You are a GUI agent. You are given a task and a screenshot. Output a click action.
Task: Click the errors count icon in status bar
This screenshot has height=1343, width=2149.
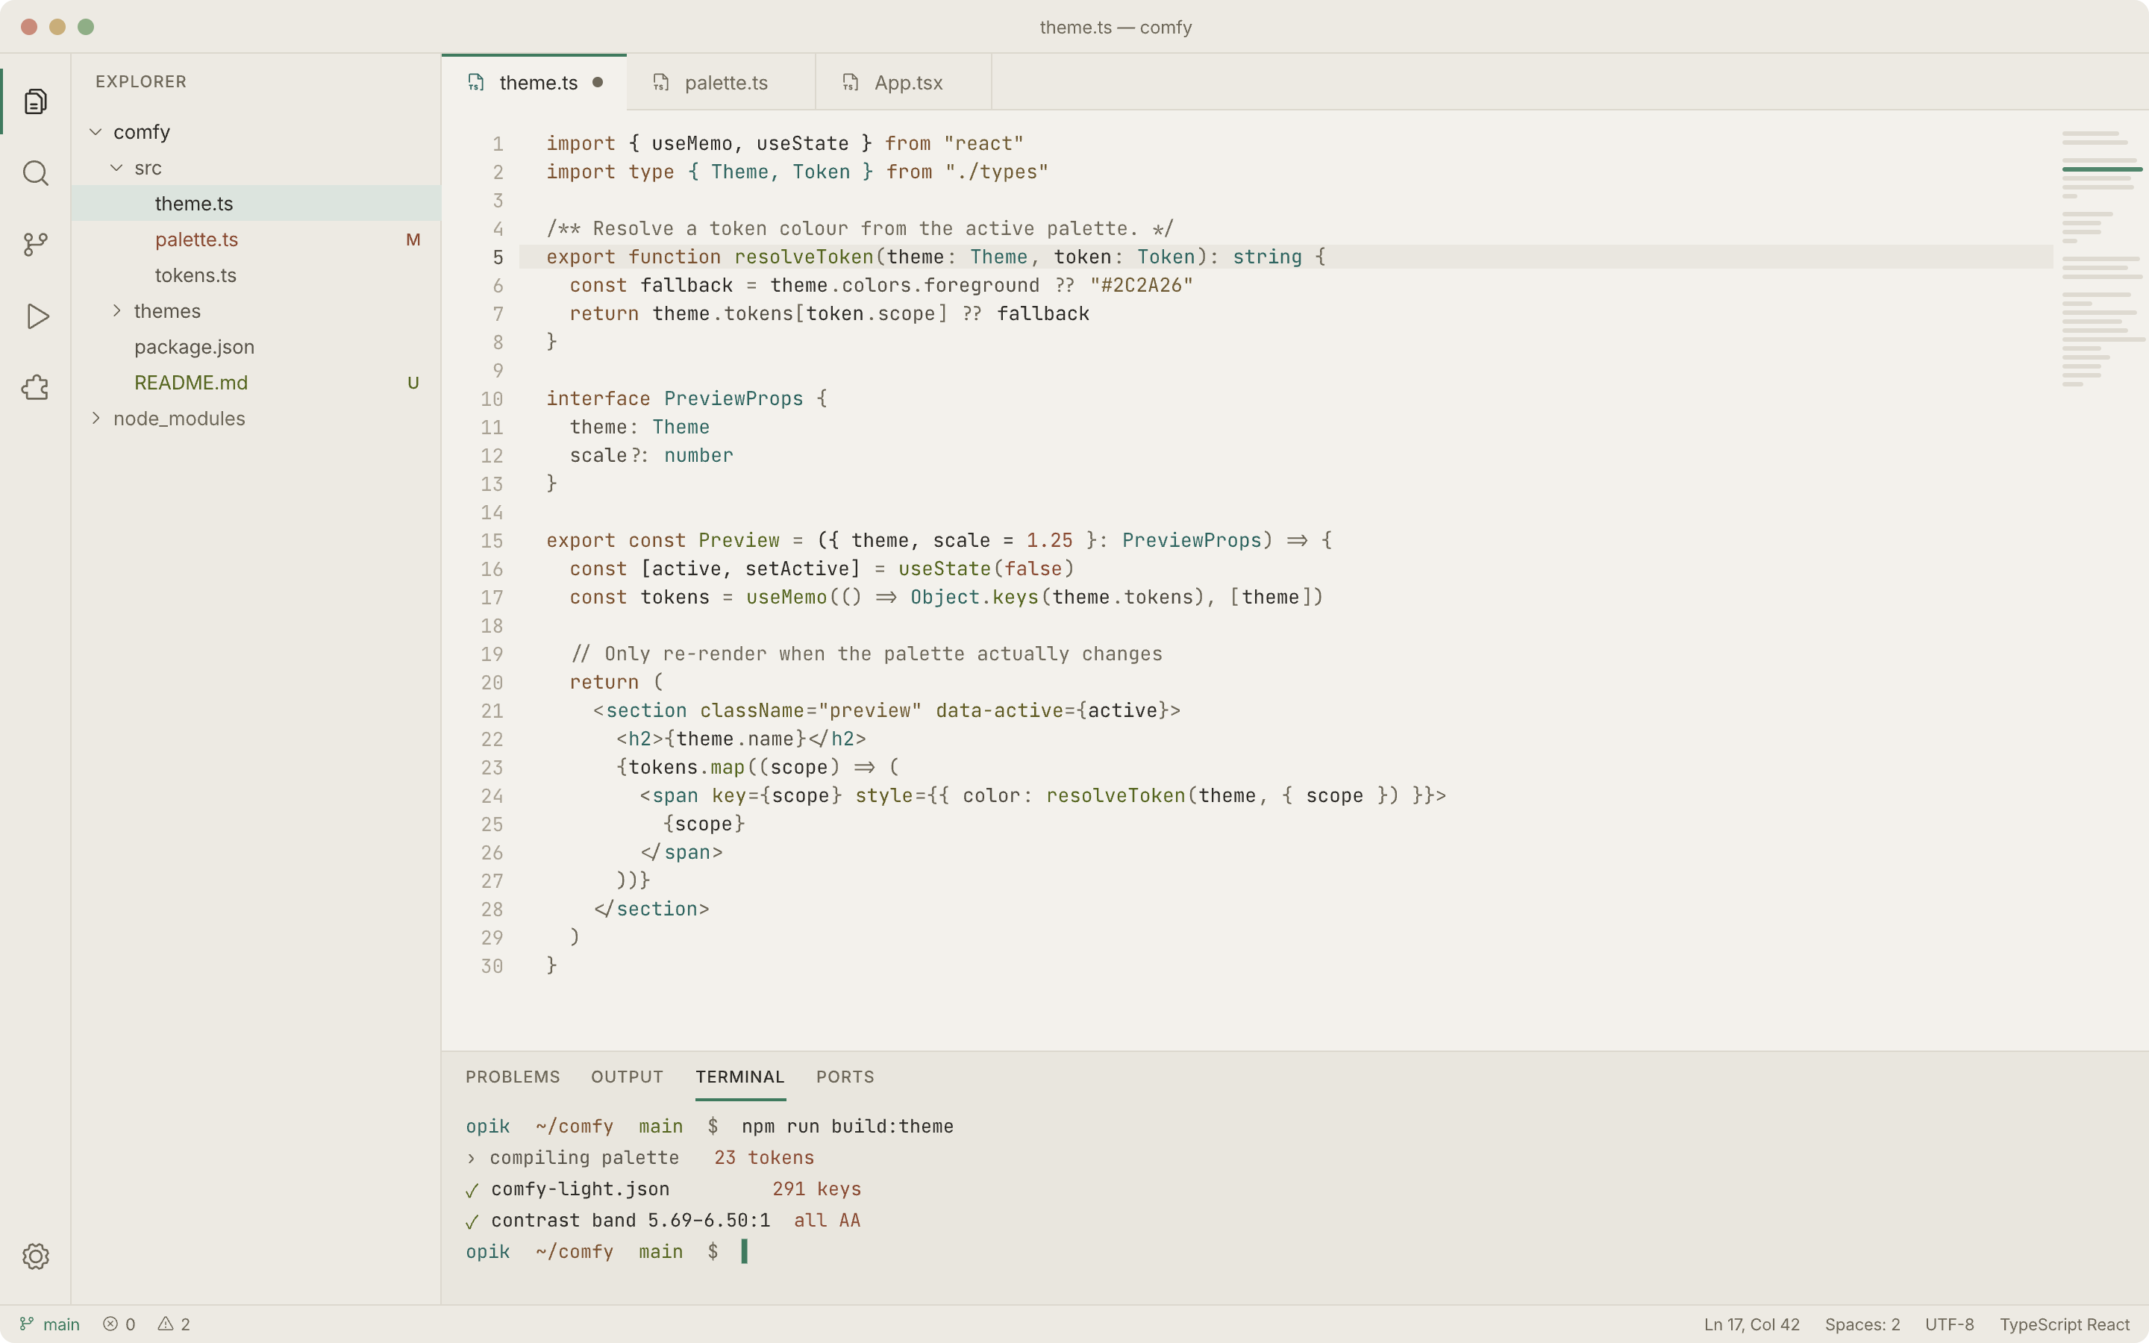(110, 1324)
